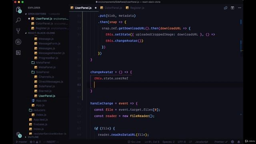Screen dimensions: 256x144
Task: Open the errors and warnings count in the status bar
Action: pos(35,142)
